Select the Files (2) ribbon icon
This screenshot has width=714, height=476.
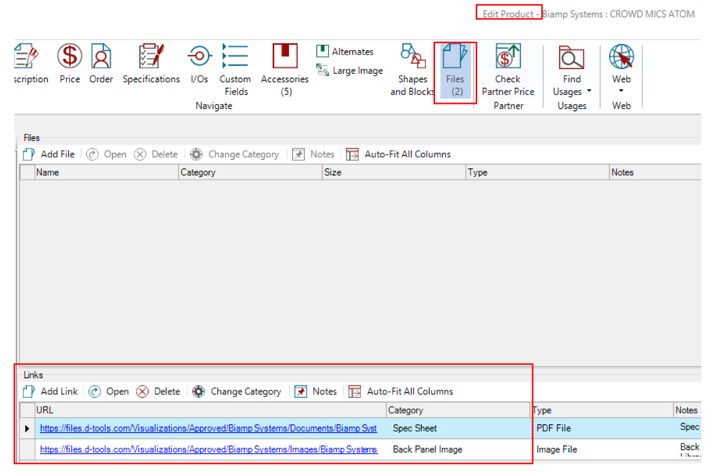(x=455, y=56)
